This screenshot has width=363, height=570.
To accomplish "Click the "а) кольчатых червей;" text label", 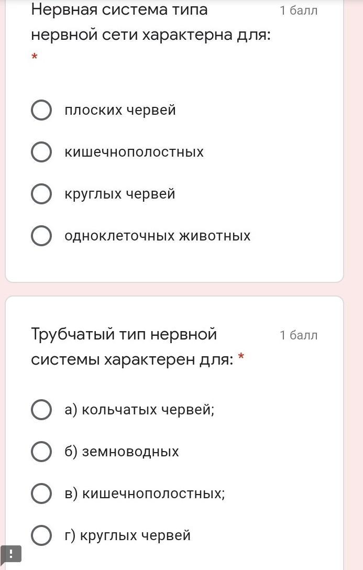I will 139,409.
